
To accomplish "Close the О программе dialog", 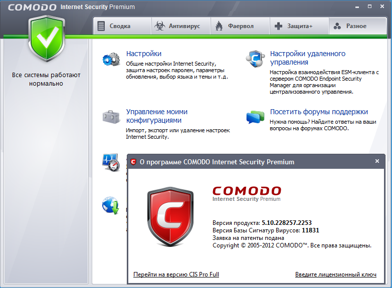I will click(x=377, y=161).
